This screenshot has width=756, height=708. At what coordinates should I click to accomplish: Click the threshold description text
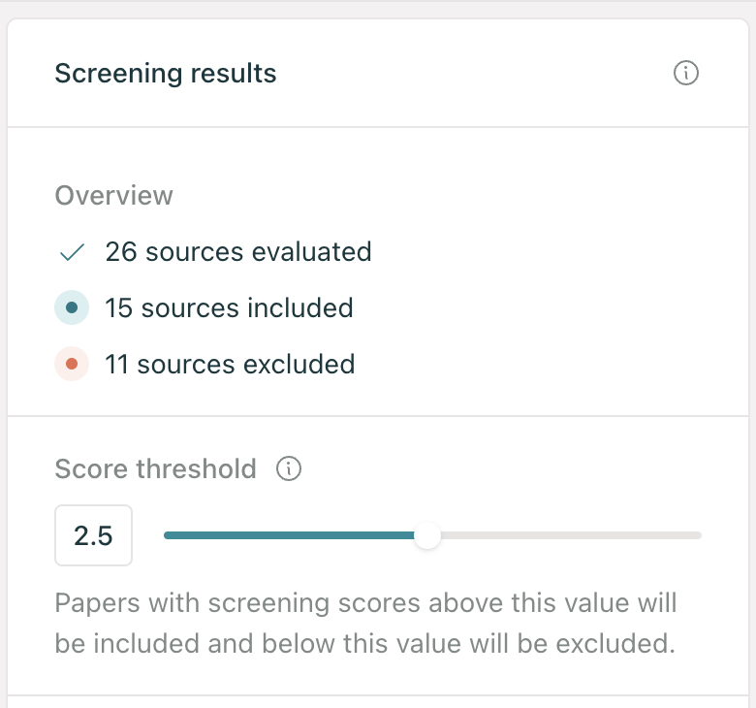pos(365,623)
